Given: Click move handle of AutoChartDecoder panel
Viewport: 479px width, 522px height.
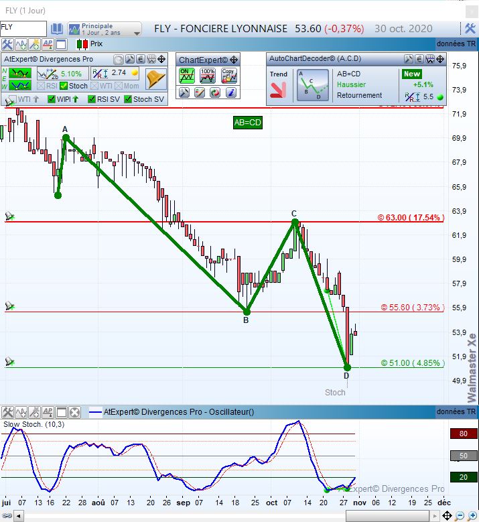Looking at the screenshot, I should click(x=440, y=59).
